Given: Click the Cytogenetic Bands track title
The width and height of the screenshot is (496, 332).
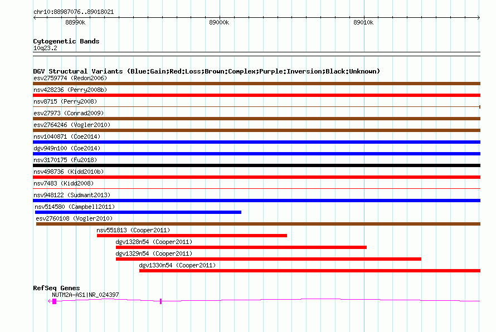Looking at the screenshot, I should click(66, 41).
